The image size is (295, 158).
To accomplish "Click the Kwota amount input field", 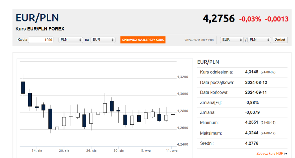I will (40, 40).
